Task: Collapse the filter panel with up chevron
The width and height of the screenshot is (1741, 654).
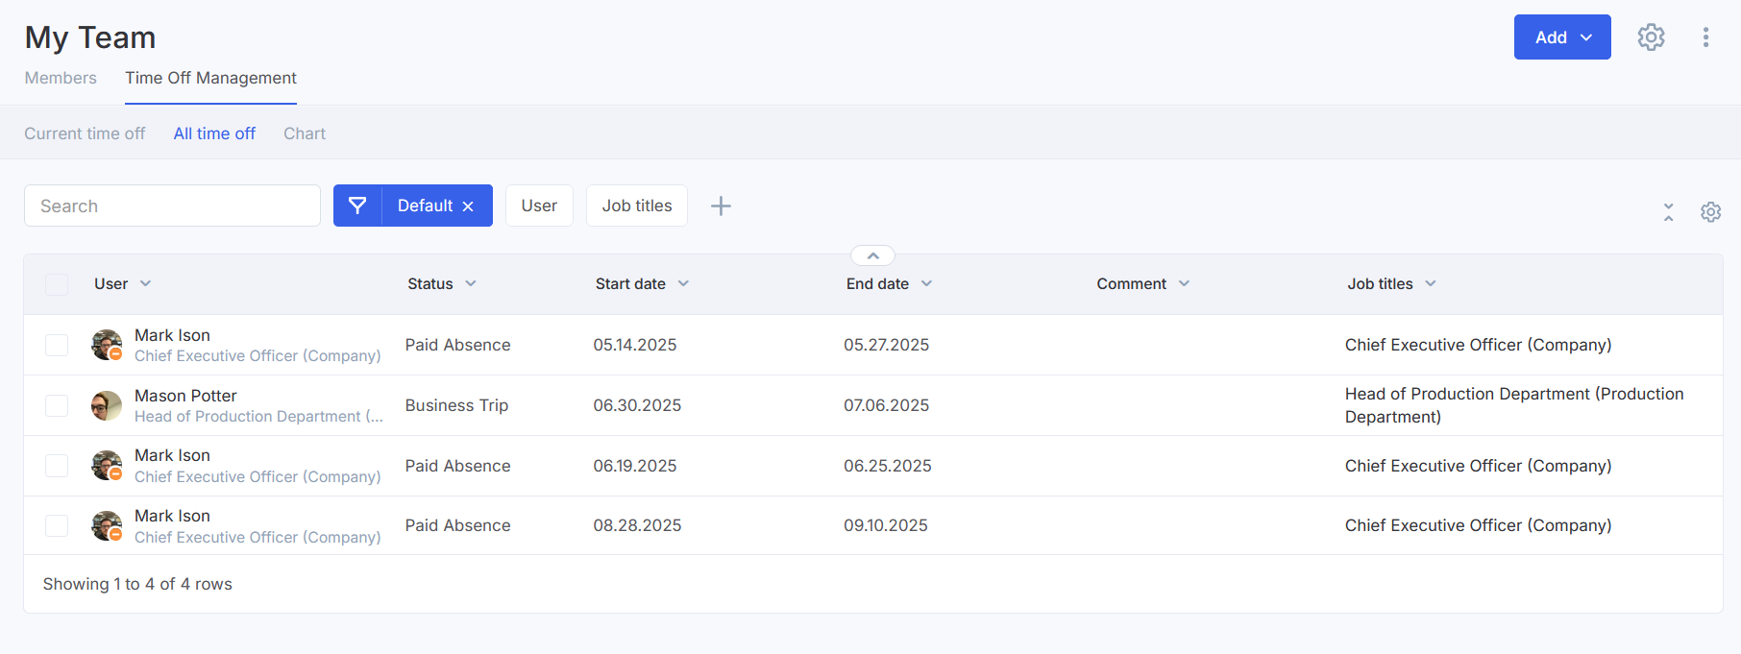Action: pos(872,255)
